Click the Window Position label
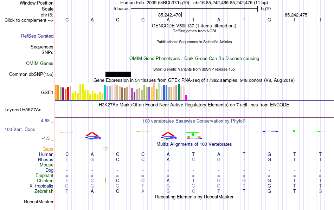This screenshot has width=334, height=210. [37, 3]
